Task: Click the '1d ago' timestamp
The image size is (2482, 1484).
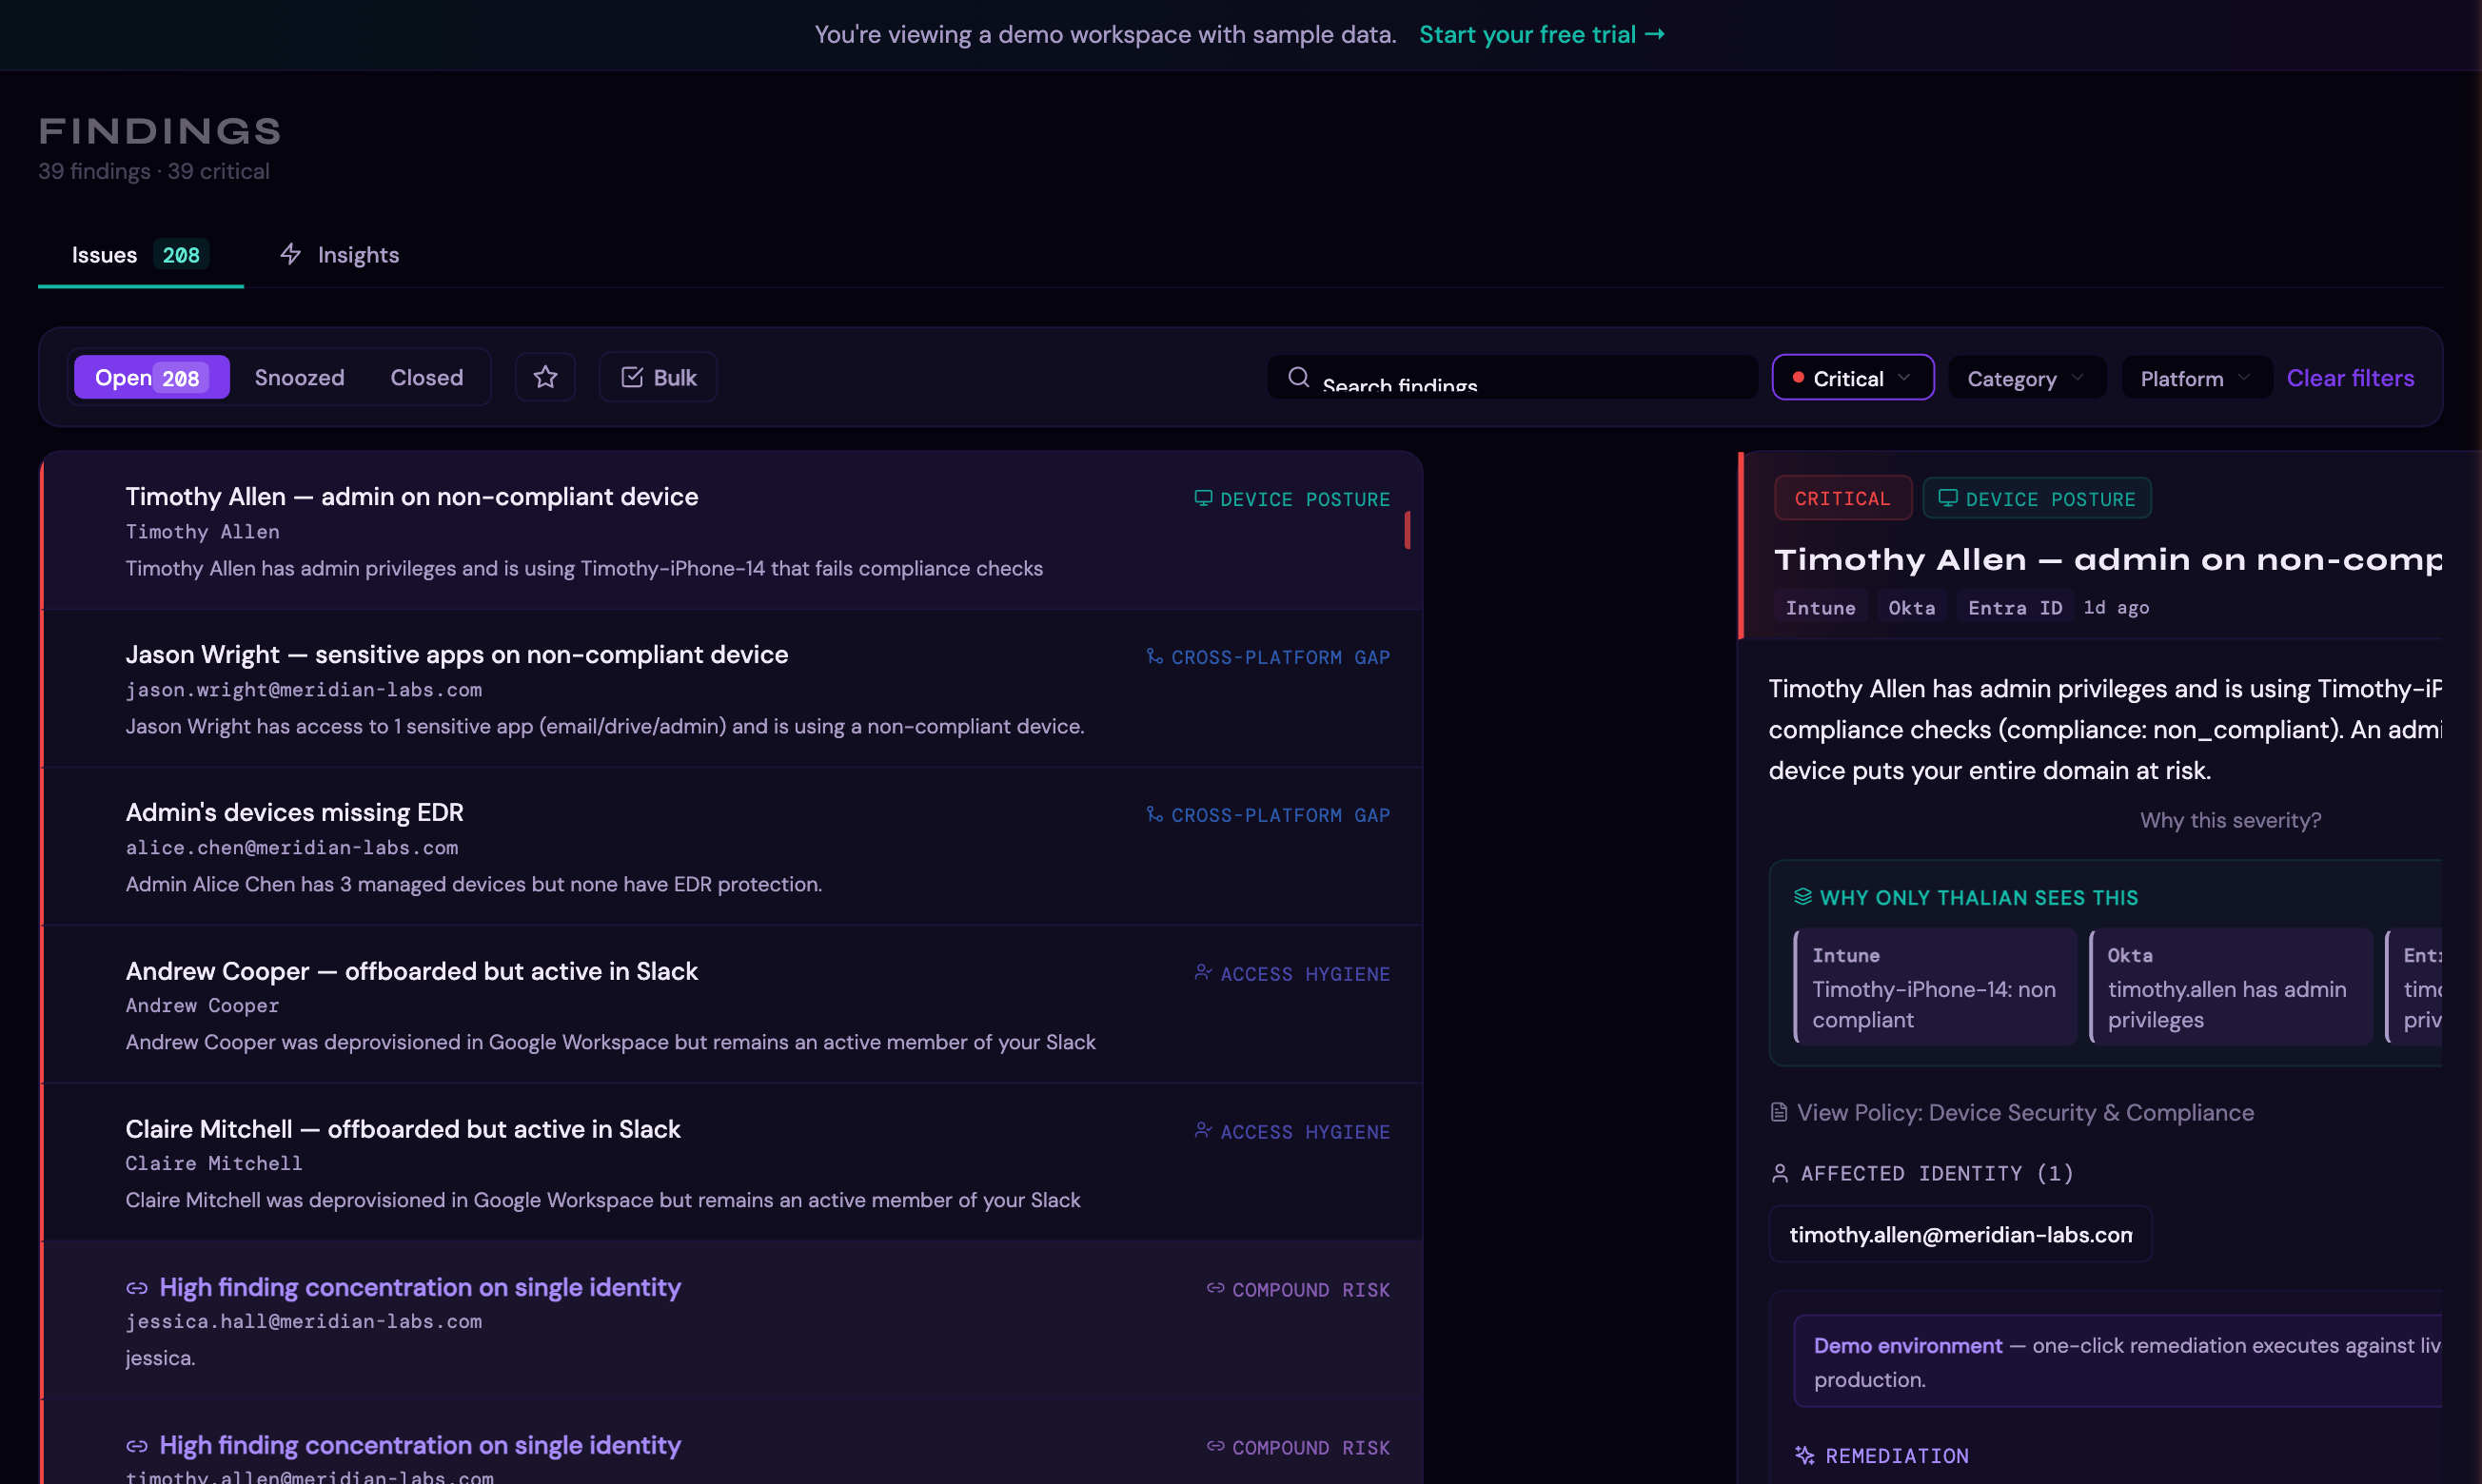Action: click(x=2116, y=608)
